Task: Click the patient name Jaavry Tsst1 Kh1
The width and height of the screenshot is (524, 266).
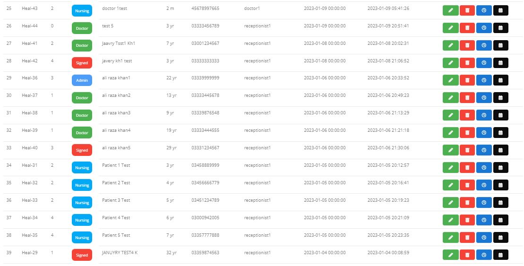Action: [x=119, y=43]
